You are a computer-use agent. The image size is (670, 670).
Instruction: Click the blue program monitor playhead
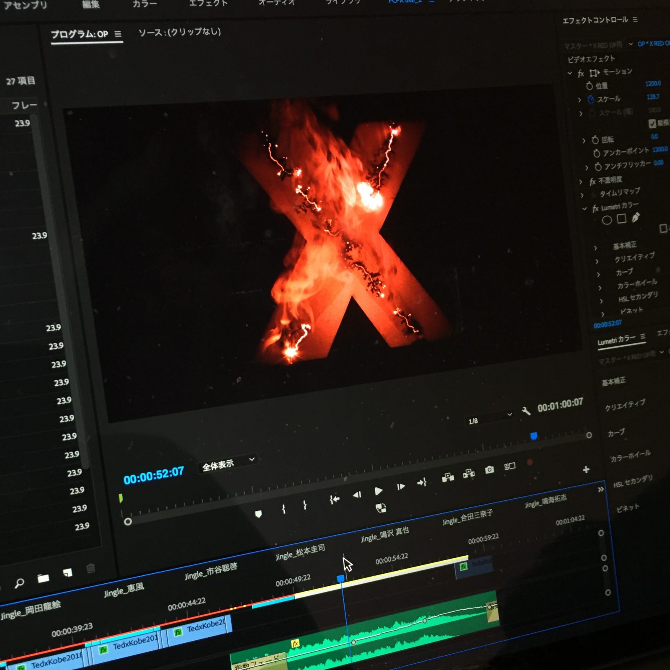tap(533, 436)
